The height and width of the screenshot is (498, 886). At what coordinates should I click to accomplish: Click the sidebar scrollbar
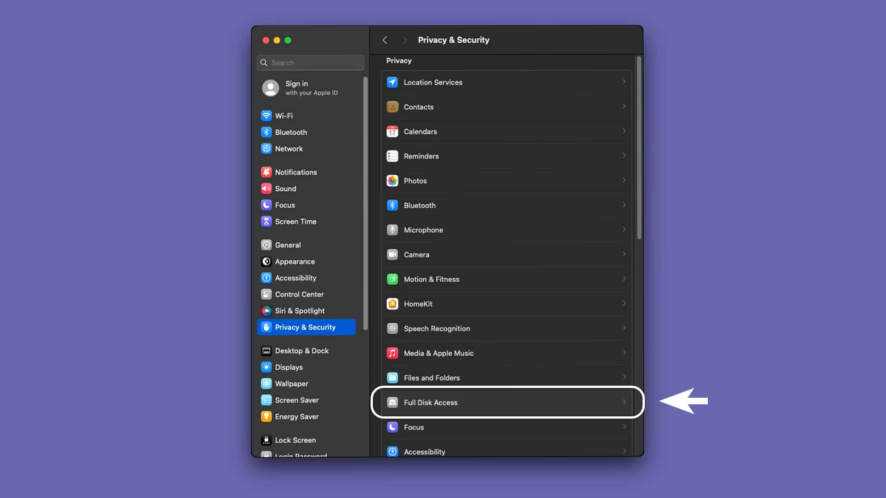coord(365,203)
